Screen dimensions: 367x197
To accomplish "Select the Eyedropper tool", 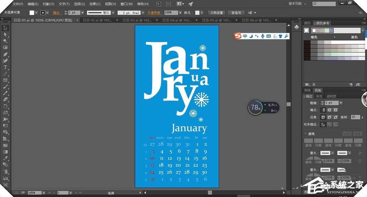I will tap(5, 158).
